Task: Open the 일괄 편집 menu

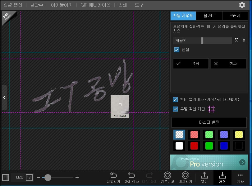Action: click(13, 5)
